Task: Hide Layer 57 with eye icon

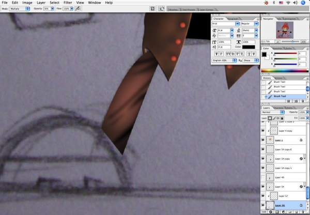Action: [263, 195]
